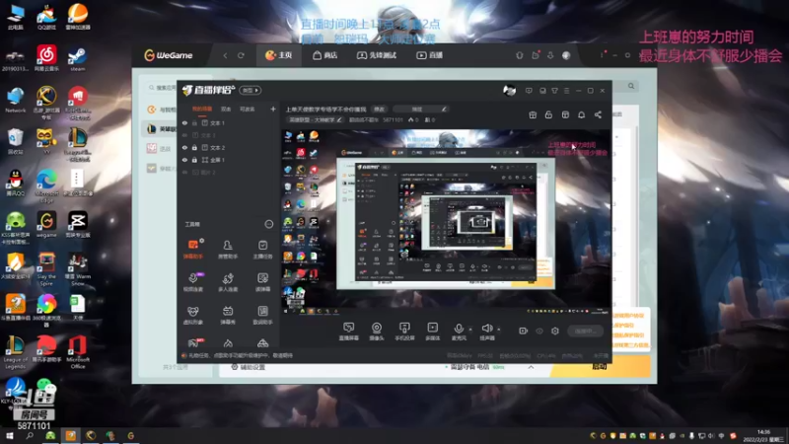
Task: Click the gift box icon in header
Action: click(x=533, y=114)
